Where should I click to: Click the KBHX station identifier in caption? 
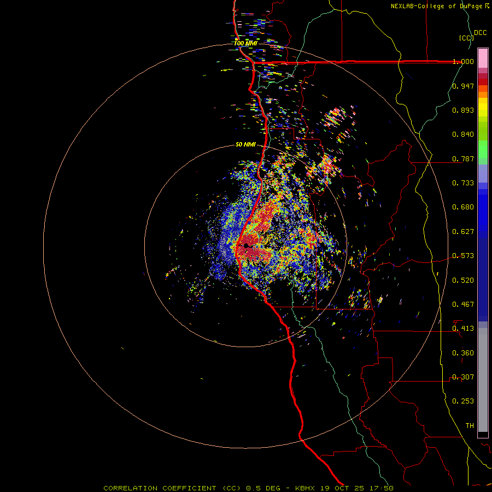tap(306, 488)
